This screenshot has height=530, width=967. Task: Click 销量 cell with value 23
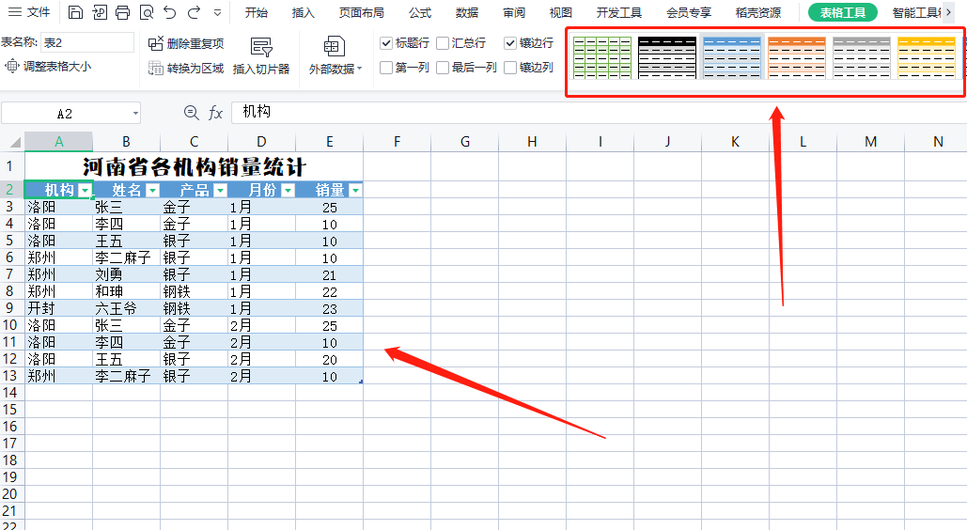coord(329,308)
